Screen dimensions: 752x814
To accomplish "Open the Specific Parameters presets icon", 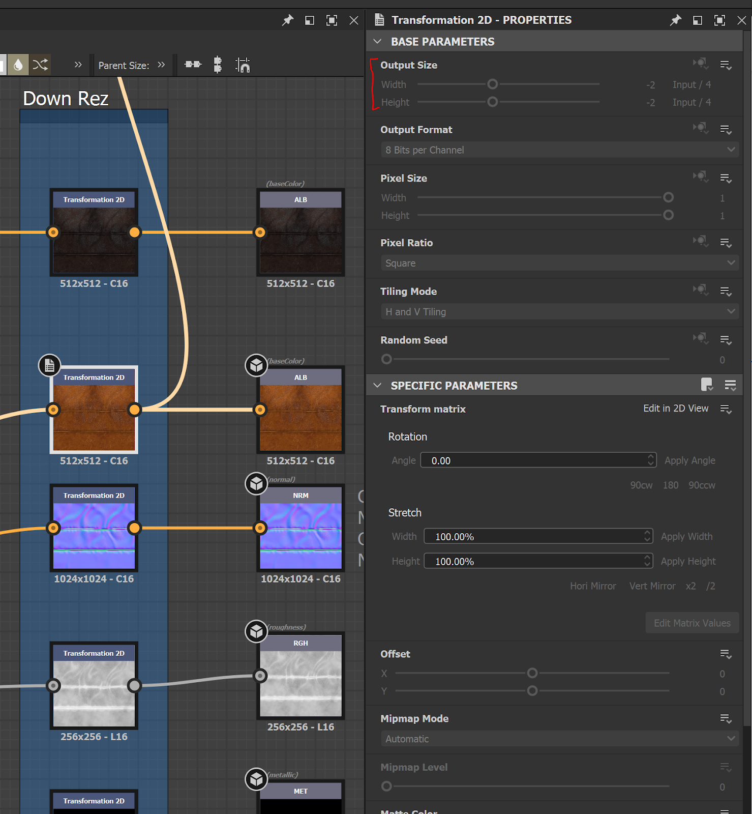I will [707, 385].
